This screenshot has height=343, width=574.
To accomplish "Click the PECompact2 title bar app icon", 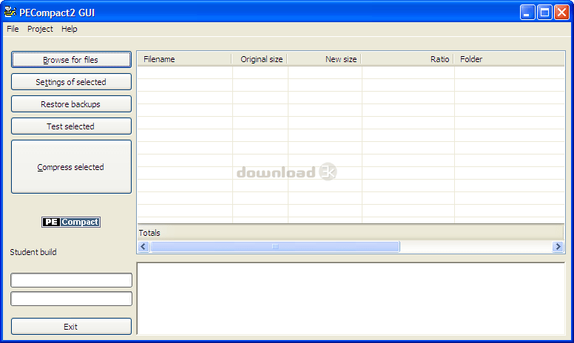I will (x=10, y=12).
